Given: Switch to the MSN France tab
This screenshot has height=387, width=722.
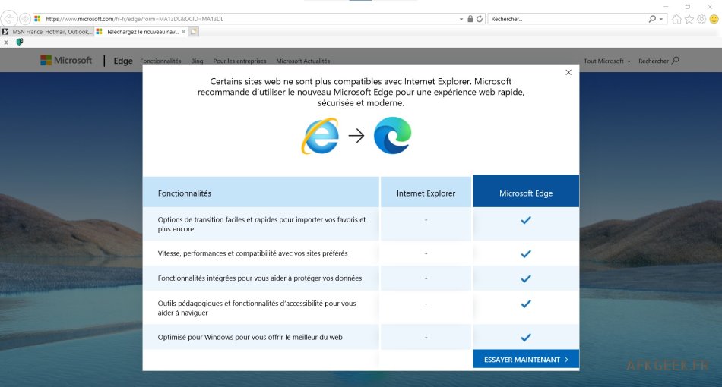Looking at the screenshot, I should (47, 32).
